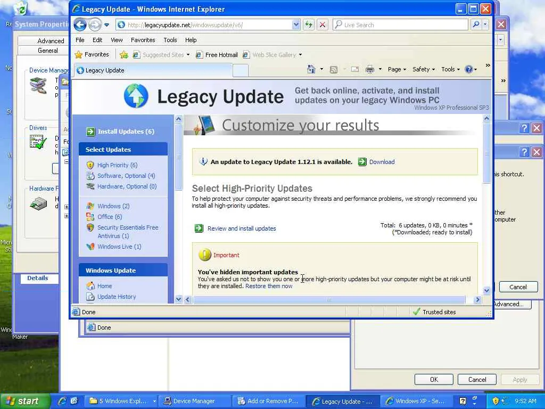545x409 pixels.
Task: Click the Home link under Windows Update
Action: coord(104,286)
